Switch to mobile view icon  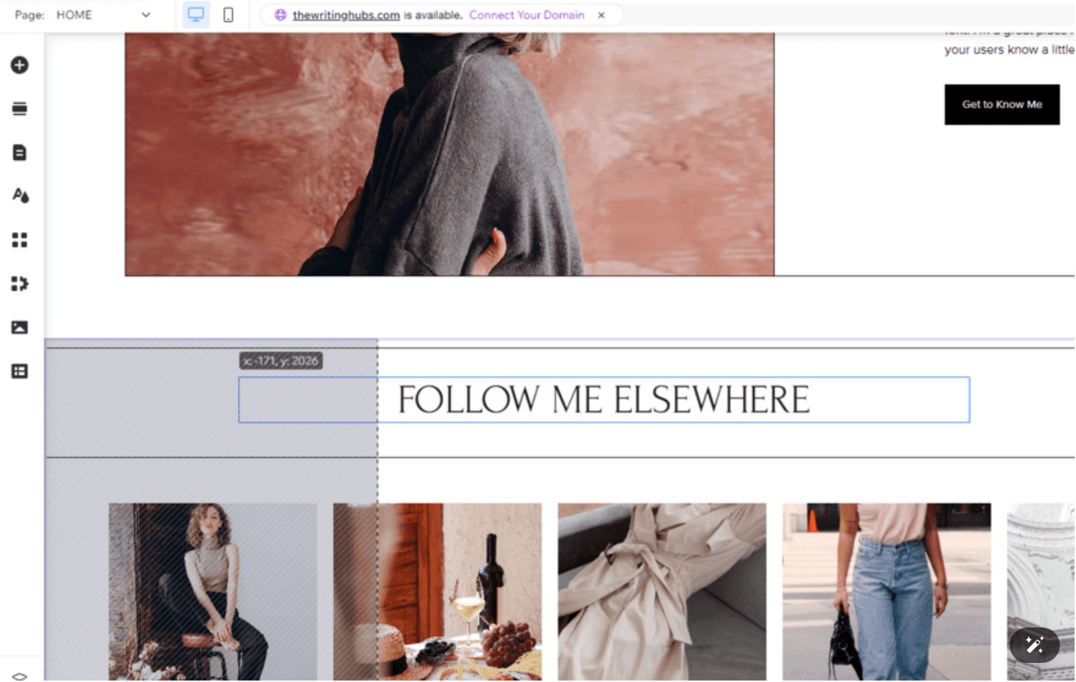tap(228, 15)
